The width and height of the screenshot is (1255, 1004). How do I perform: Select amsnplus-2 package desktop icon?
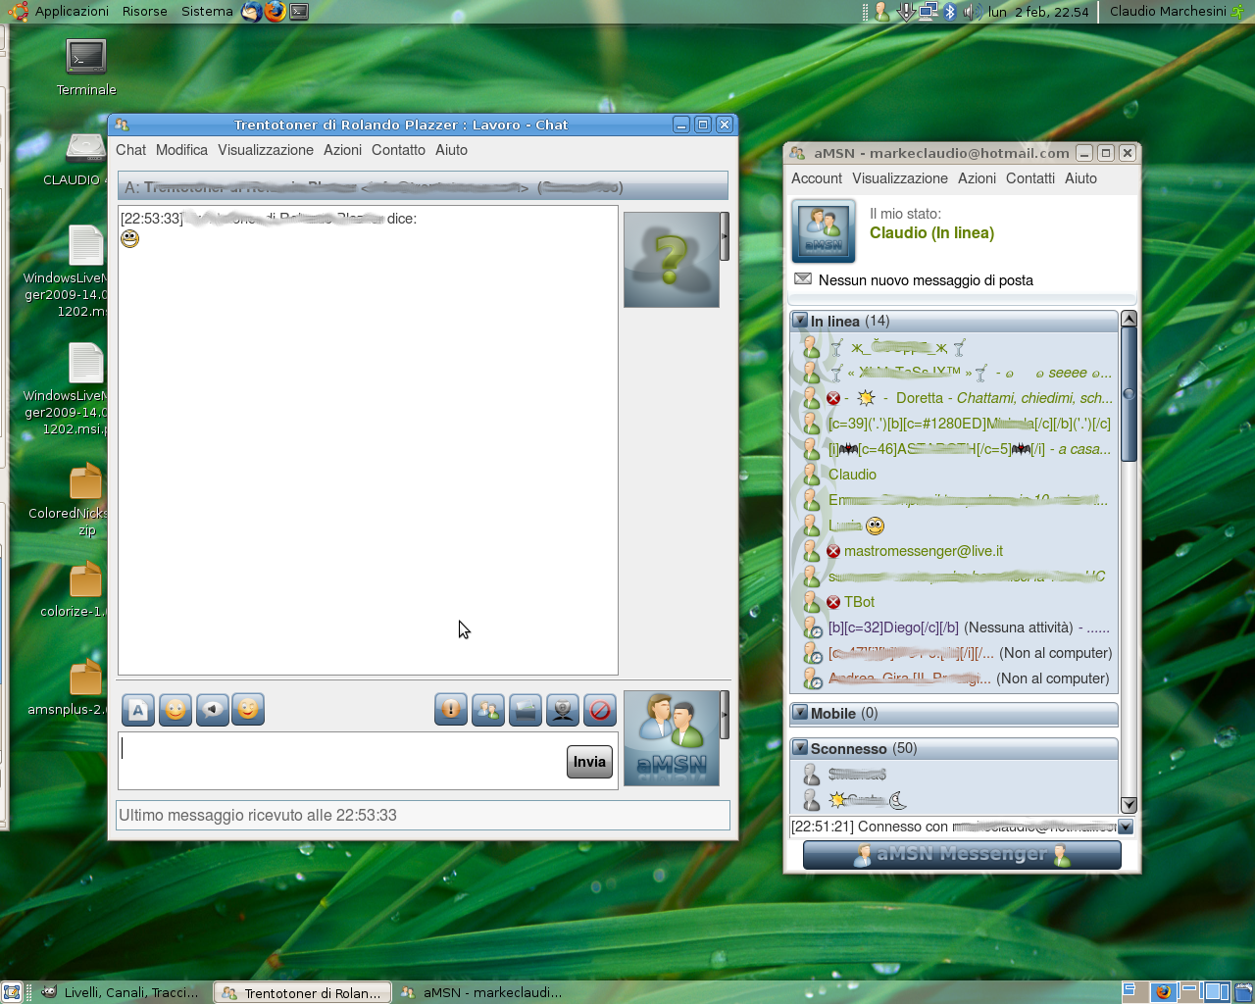(x=71, y=686)
